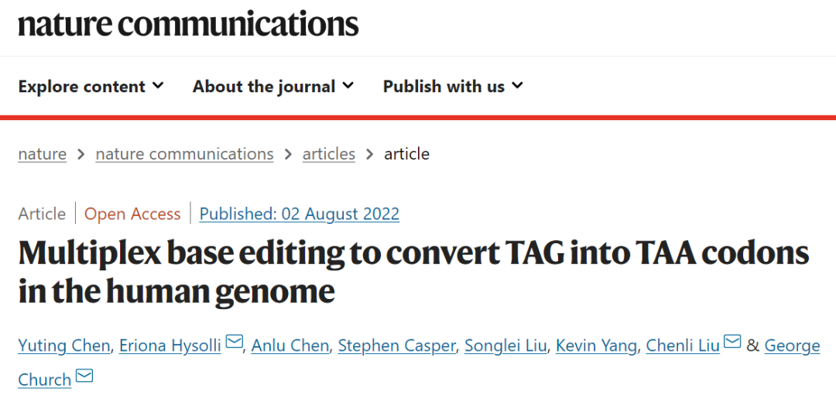Click envelope icon next to Eriona Hysolli
The height and width of the screenshot is (402, 836).
234,343
